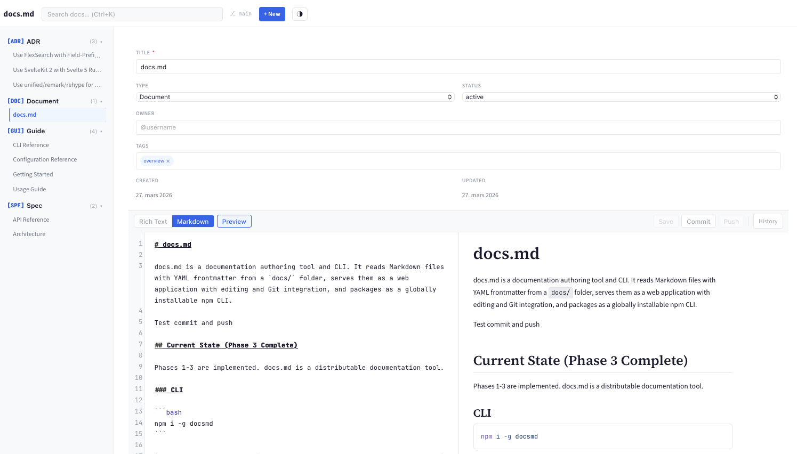Remove the overview tag via its x icon

168,160
